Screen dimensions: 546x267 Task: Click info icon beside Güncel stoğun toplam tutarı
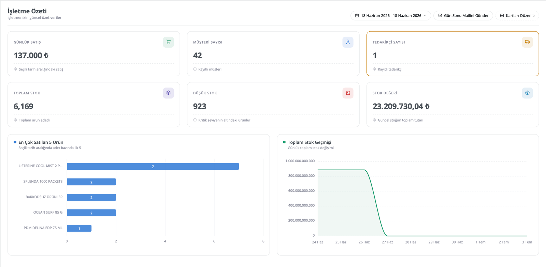[x=374, y=120]
